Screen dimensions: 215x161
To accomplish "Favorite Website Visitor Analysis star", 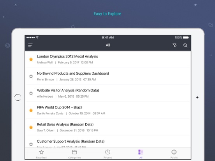I will coord(31,93).
